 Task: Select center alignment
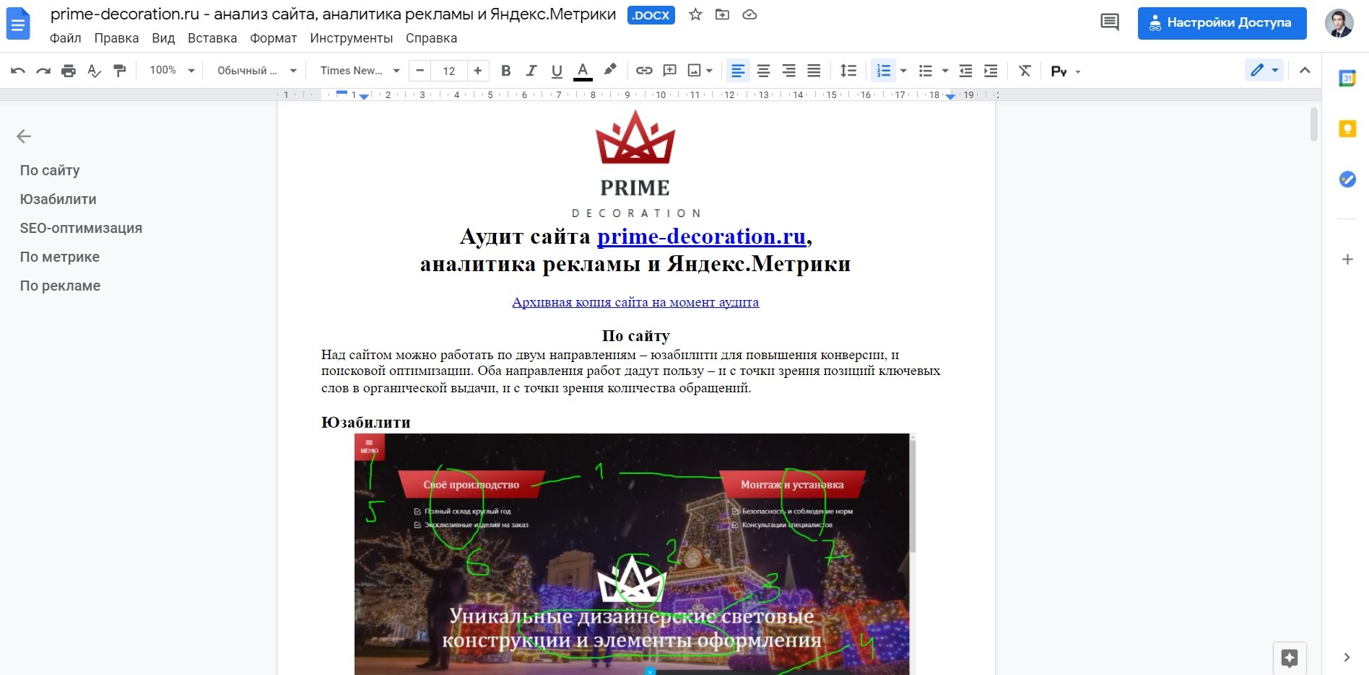(763, 71)
